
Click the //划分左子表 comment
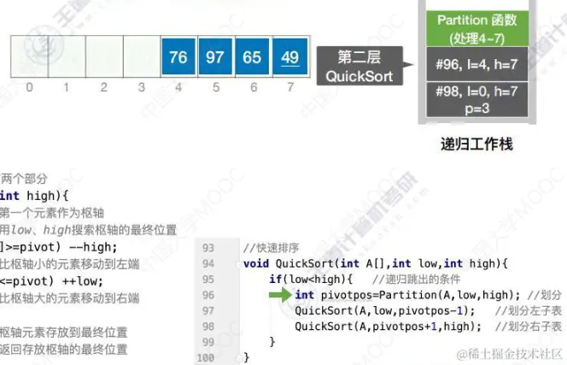[x=529, y=310]
